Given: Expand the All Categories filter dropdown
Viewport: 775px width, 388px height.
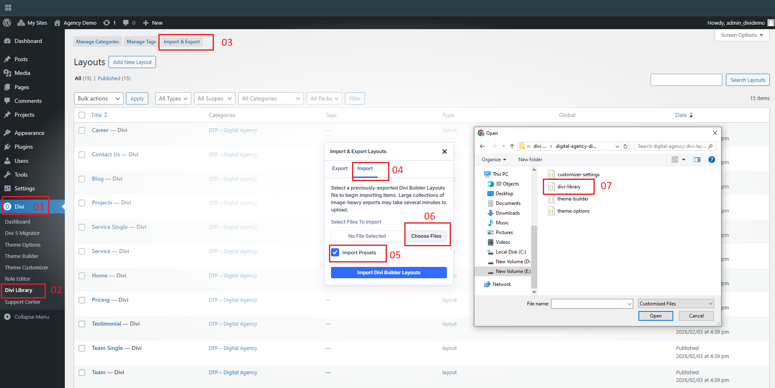Looking at the screenshot, I should click(271, 98).
